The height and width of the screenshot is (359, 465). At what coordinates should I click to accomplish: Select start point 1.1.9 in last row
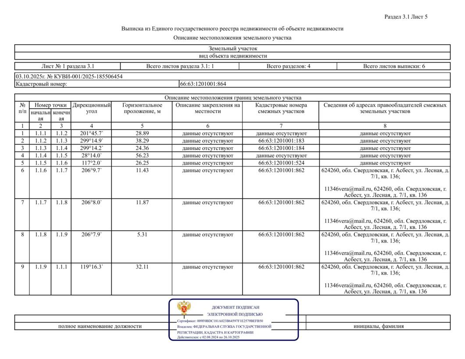(x=40, y=267)
